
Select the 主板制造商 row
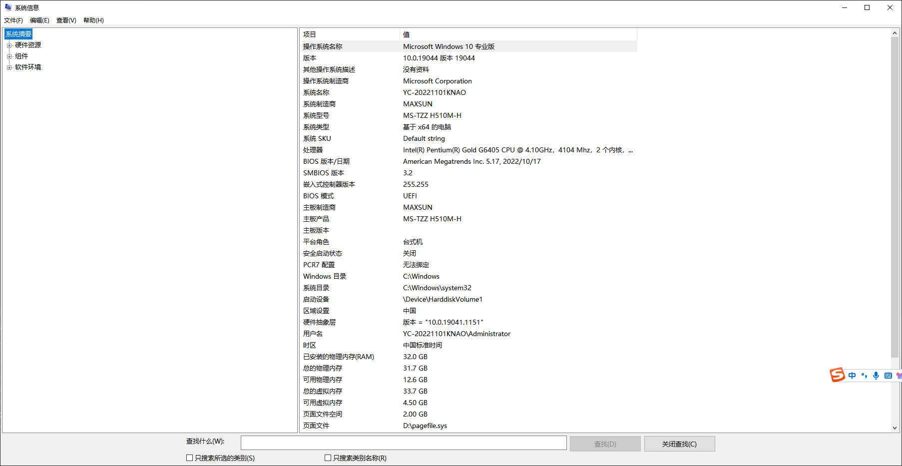[468, 207]
